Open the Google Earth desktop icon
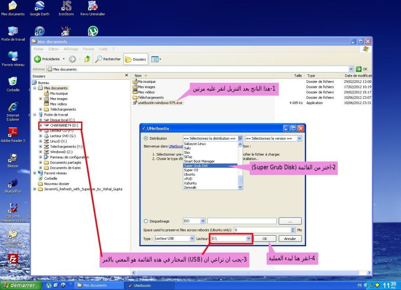 coord(40,8)
